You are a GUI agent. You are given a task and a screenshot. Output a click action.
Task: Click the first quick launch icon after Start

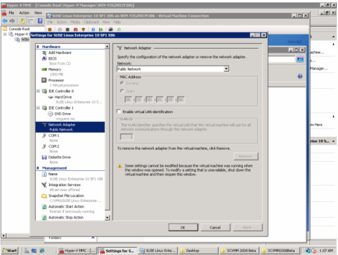27,251
